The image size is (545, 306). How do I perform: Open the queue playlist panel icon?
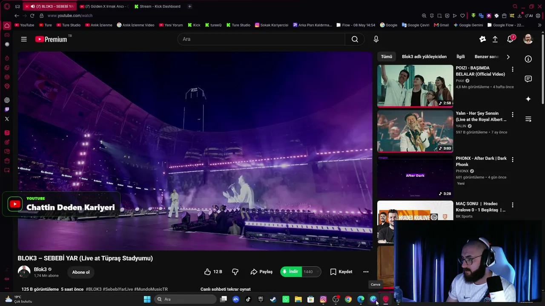pos(528,119)
